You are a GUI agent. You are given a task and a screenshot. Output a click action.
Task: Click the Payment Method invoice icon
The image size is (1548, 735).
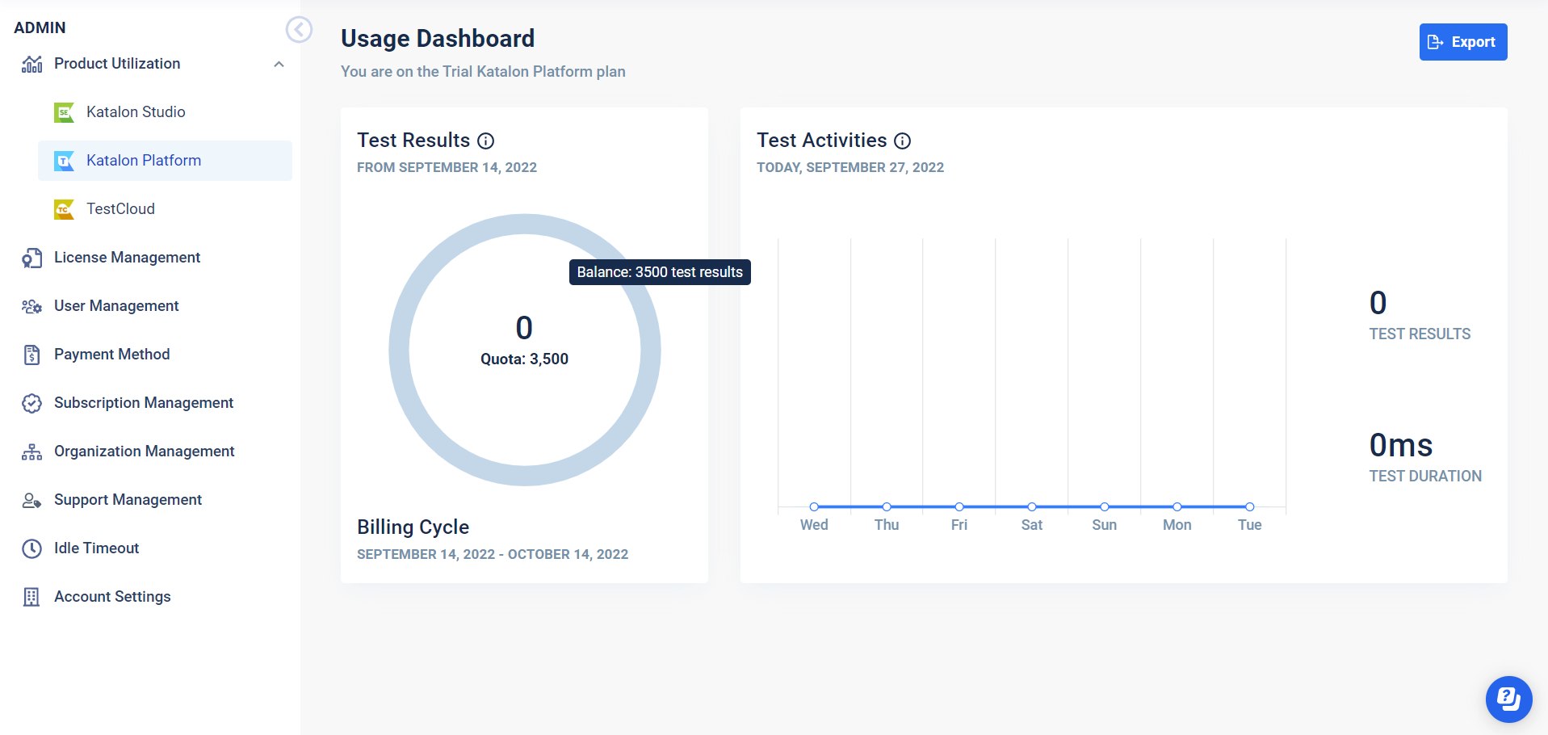[31, 355]
